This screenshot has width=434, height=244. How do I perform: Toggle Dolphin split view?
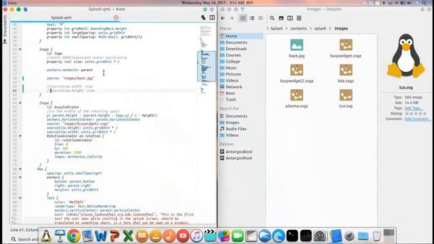[x=290, y=18]
